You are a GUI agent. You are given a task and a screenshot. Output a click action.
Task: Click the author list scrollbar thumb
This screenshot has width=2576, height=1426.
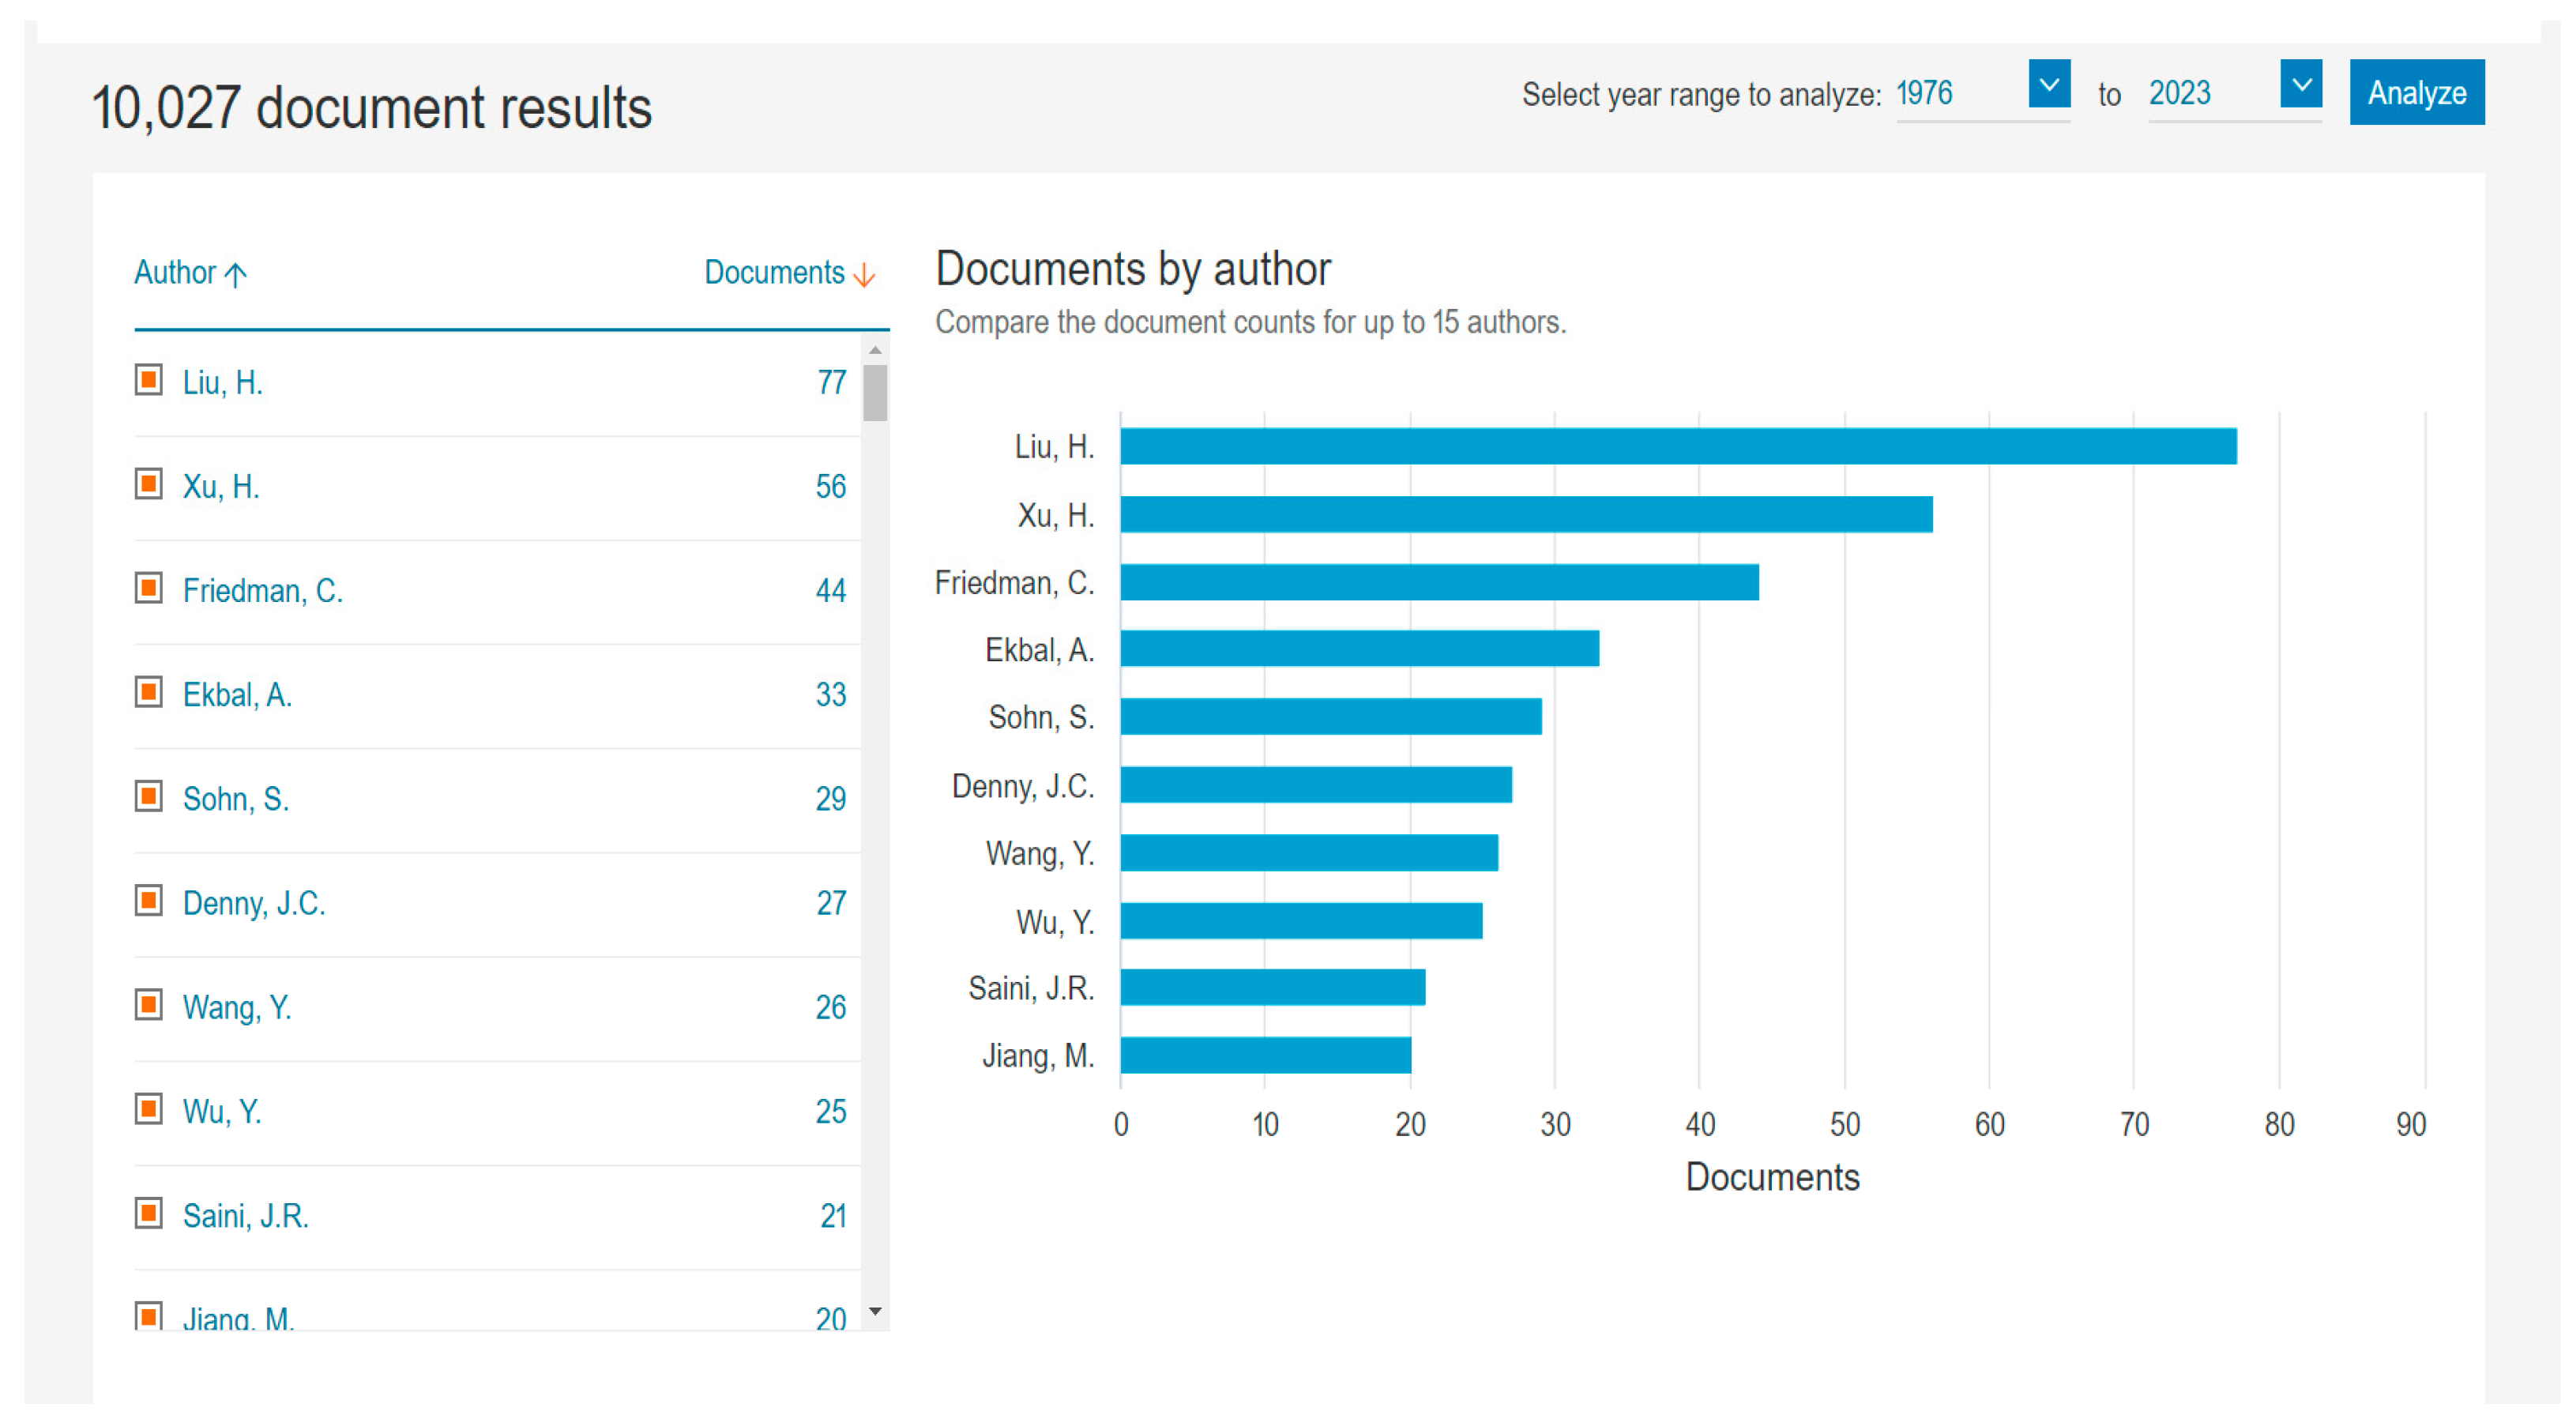[875, 393]
